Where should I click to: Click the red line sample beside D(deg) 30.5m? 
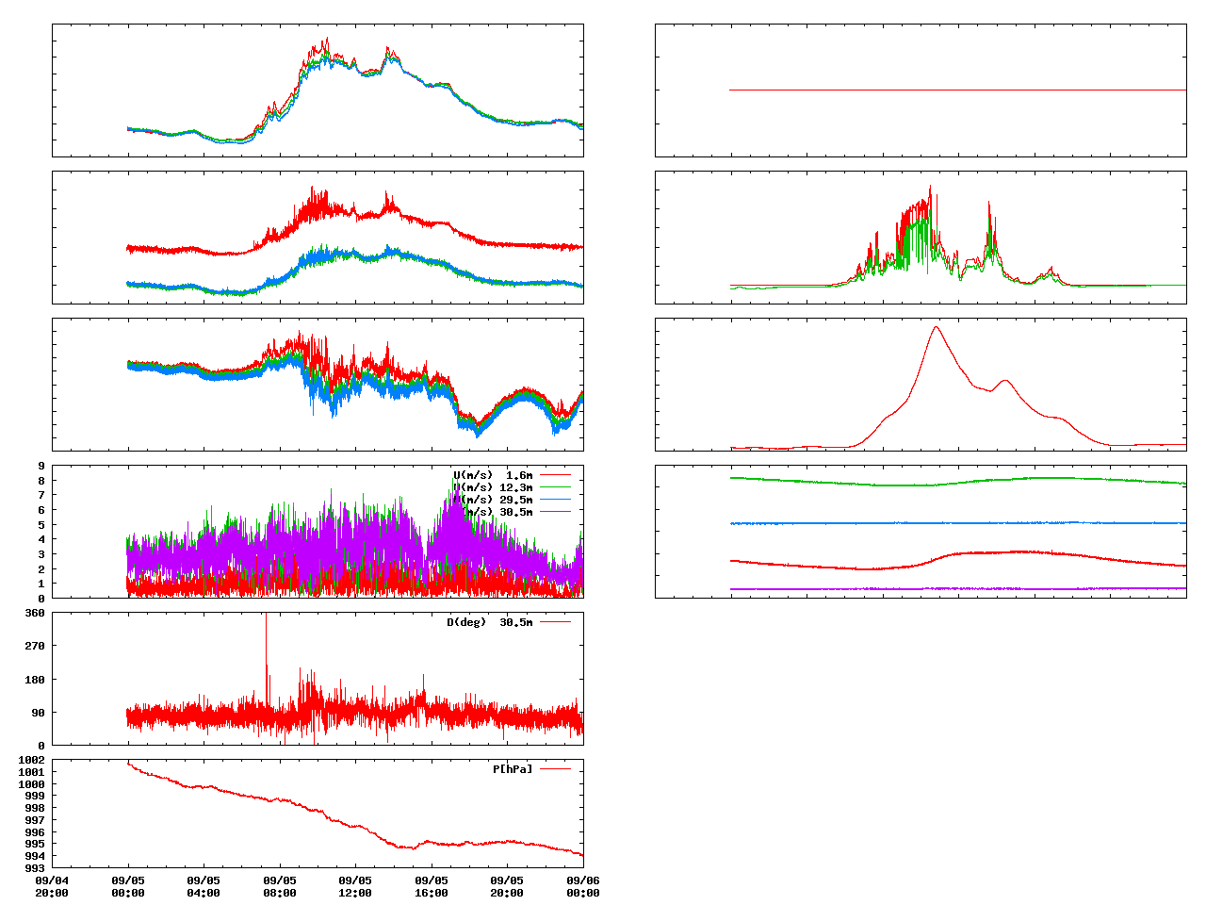pos(555,622)
